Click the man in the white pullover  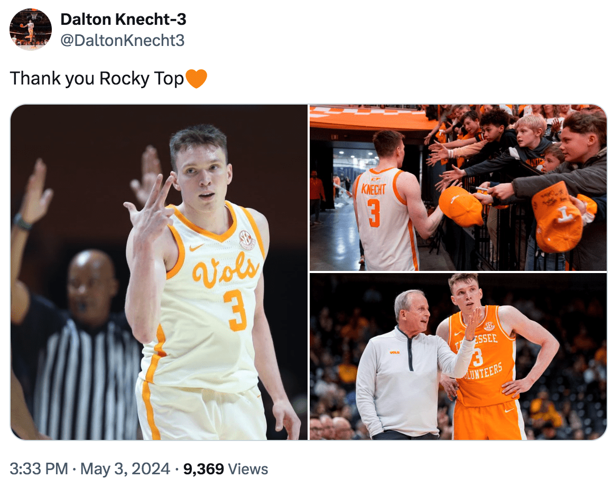(402, 370)
